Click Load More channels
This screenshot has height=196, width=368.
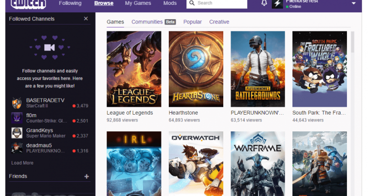[22, 163]
